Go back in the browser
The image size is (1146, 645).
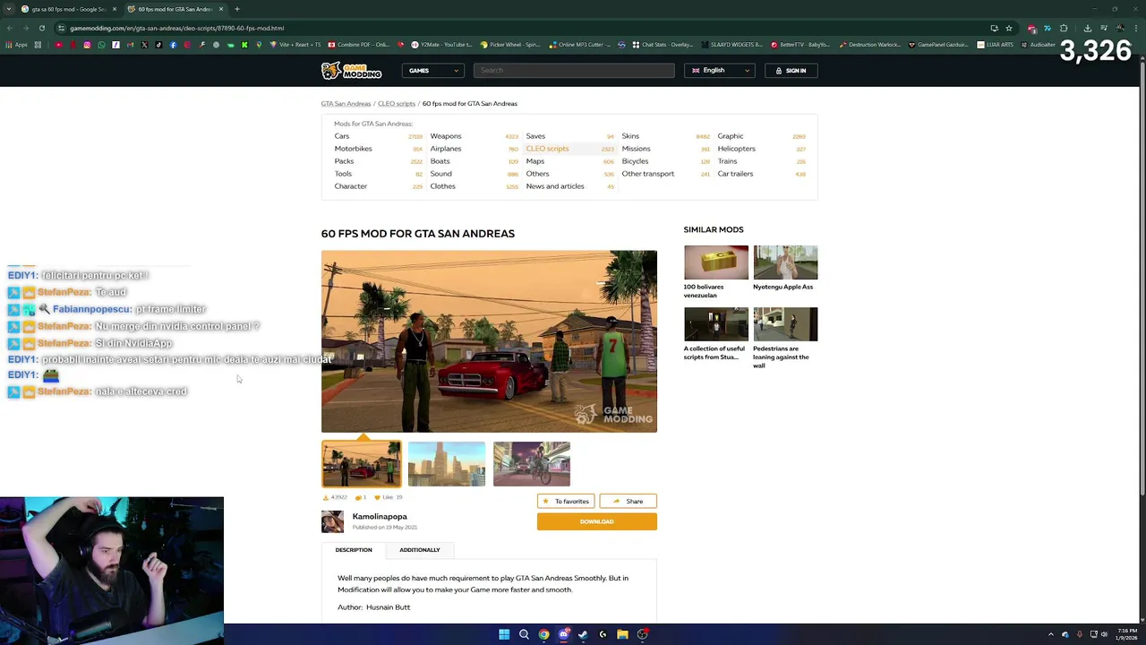[9, 28]
